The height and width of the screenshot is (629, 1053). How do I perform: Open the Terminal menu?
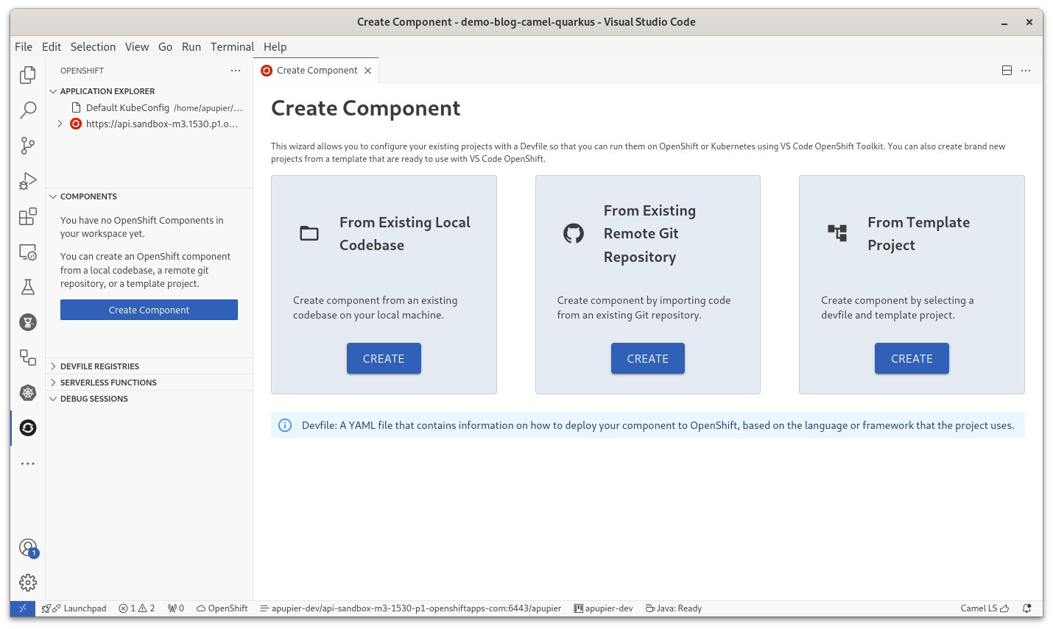(232, 46)
